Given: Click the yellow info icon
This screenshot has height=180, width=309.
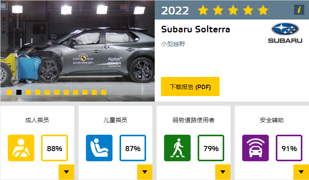Looking at the screenshot, I should point(299,10).
